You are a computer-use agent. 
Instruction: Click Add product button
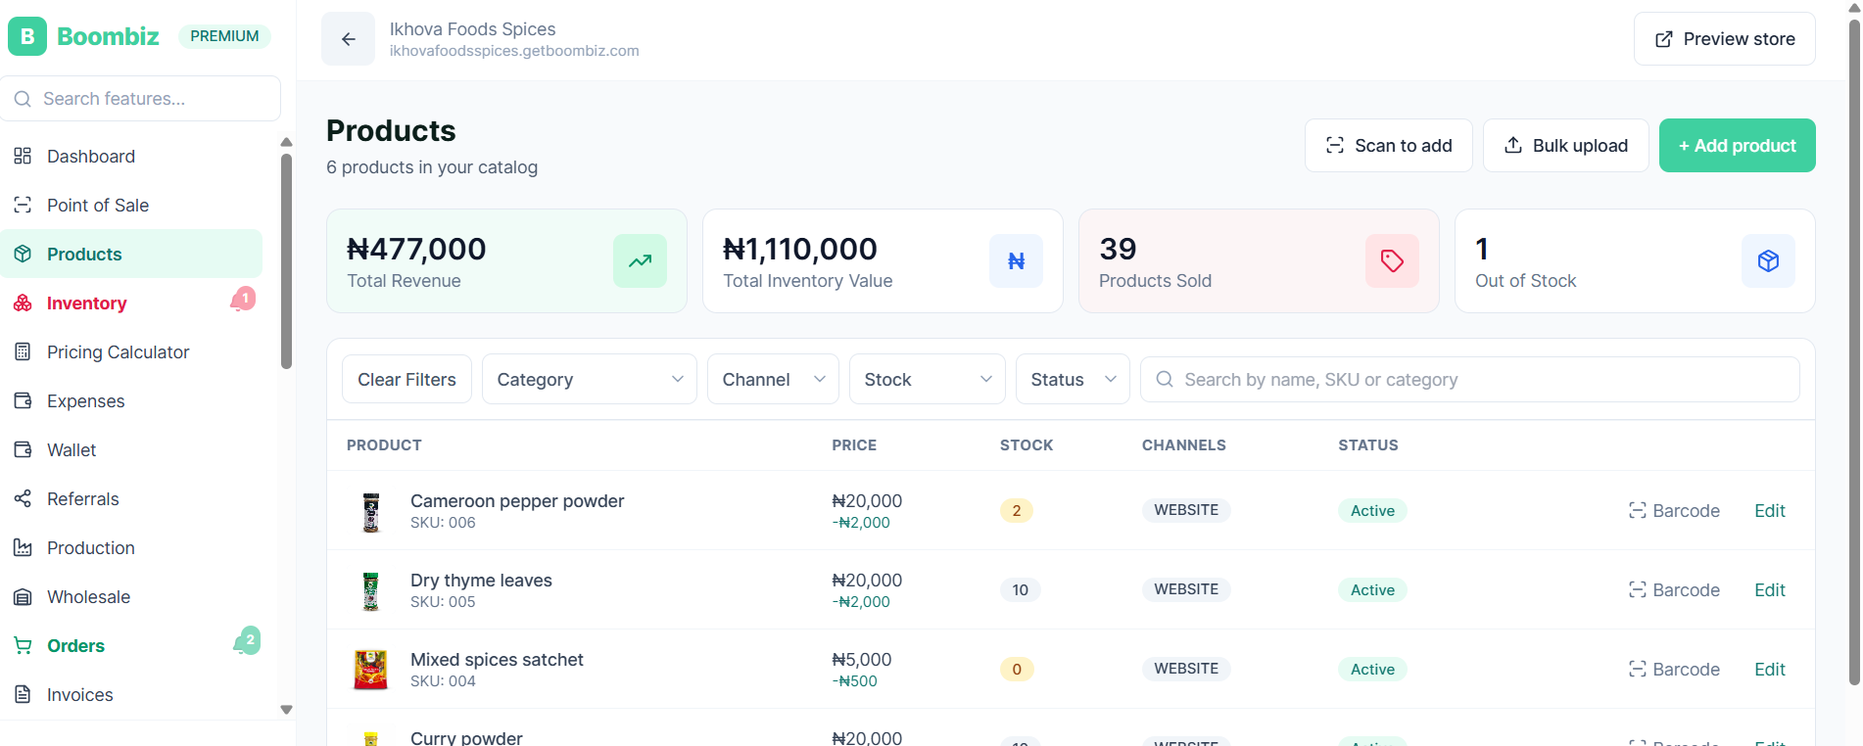[1737, 146]
